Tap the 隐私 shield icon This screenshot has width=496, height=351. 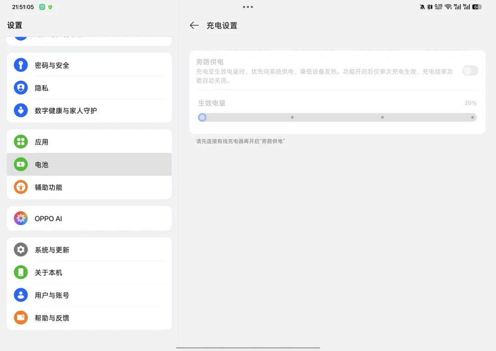[21, 88]
